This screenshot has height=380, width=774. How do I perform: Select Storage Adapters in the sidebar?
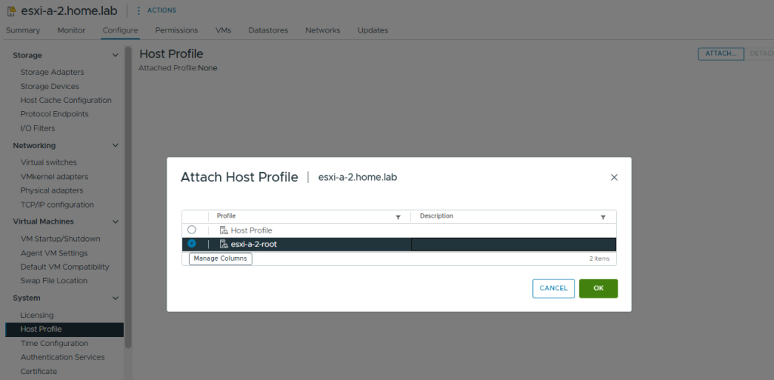click(x=52, y=72)
